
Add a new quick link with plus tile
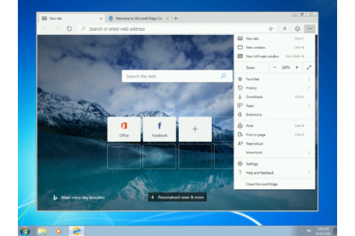[x=195, y=129]
